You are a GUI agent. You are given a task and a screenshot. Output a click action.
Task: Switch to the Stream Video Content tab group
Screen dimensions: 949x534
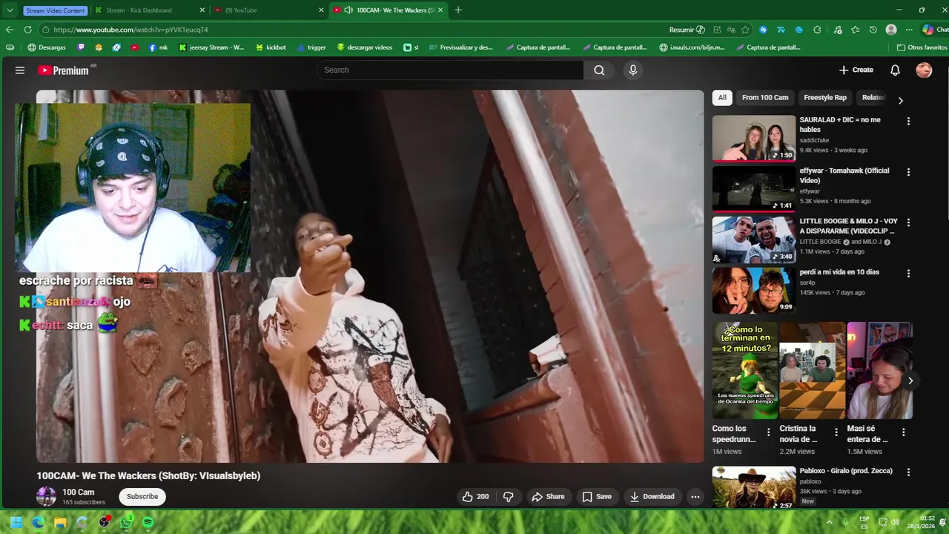55,10
